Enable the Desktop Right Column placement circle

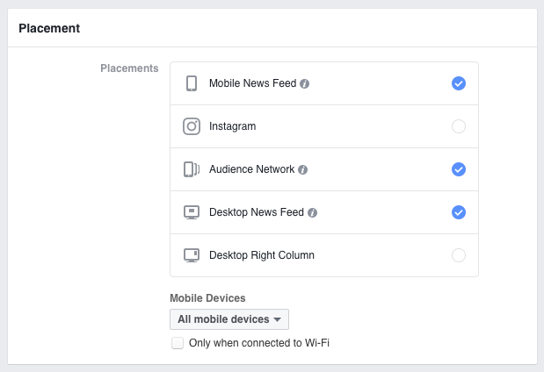click(459, 255)
